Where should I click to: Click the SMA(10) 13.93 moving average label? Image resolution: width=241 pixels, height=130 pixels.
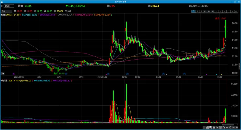click(30, 15)
